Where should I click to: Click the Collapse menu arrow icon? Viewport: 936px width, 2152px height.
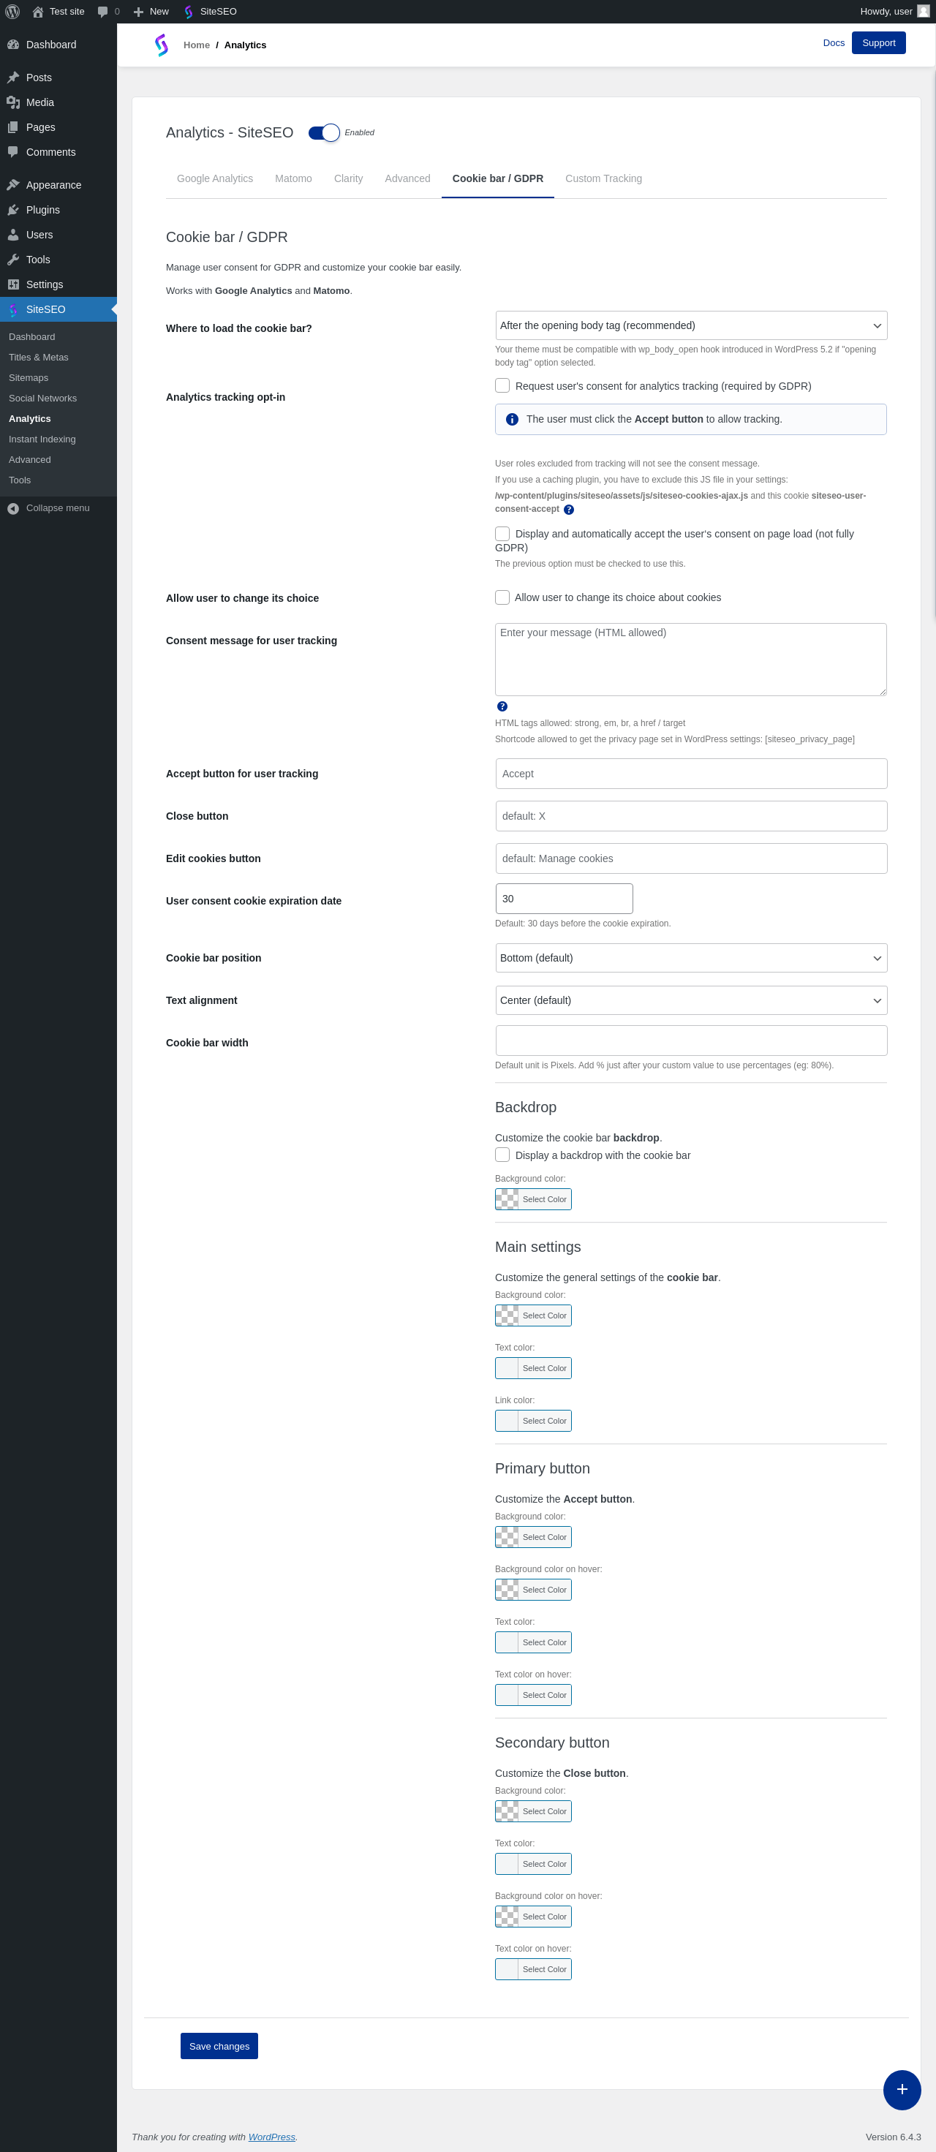tap(13, 508)
